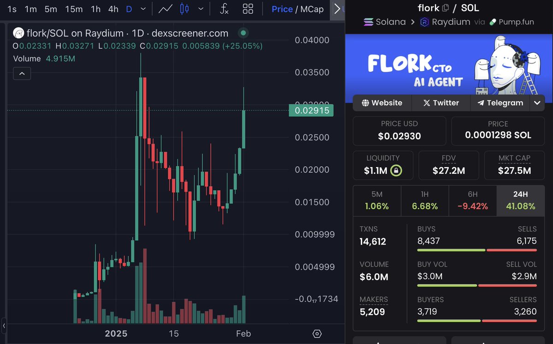The image size is (553, 344).
Task: Select the 15m timeframe
Action: pos(74,9)
